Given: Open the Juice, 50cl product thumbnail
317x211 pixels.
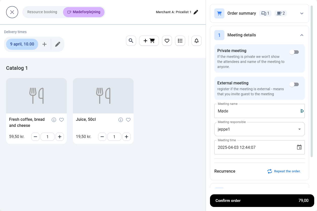Looking at the screenshot, I should 103,96.
